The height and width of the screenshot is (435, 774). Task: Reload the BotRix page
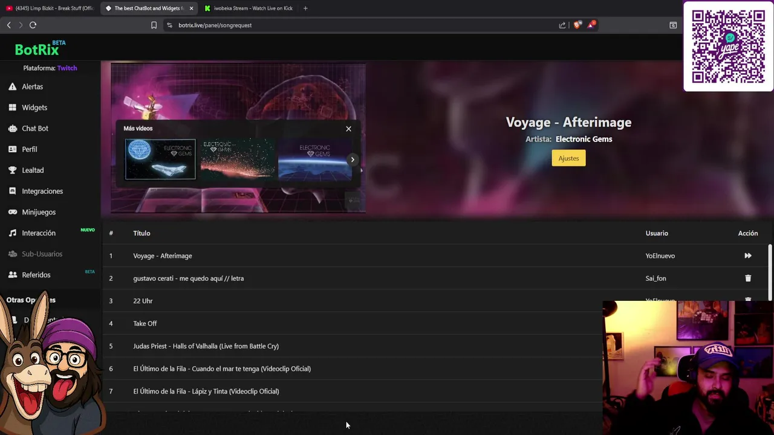coord(33,25)
